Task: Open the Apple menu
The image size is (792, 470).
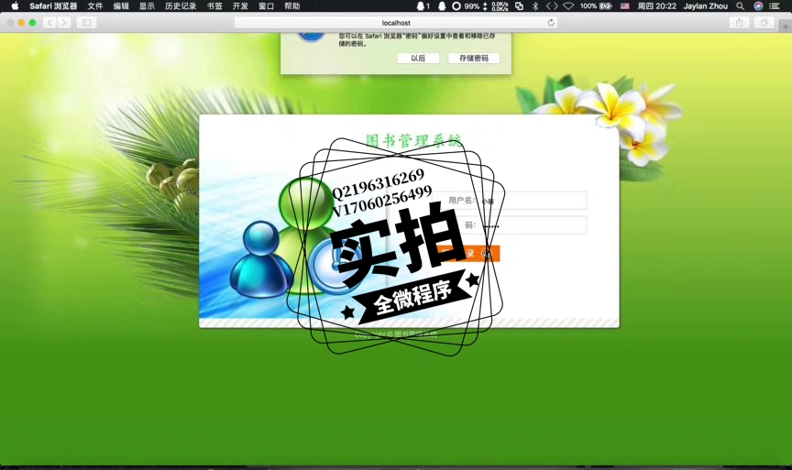Action: click(15, 6)
